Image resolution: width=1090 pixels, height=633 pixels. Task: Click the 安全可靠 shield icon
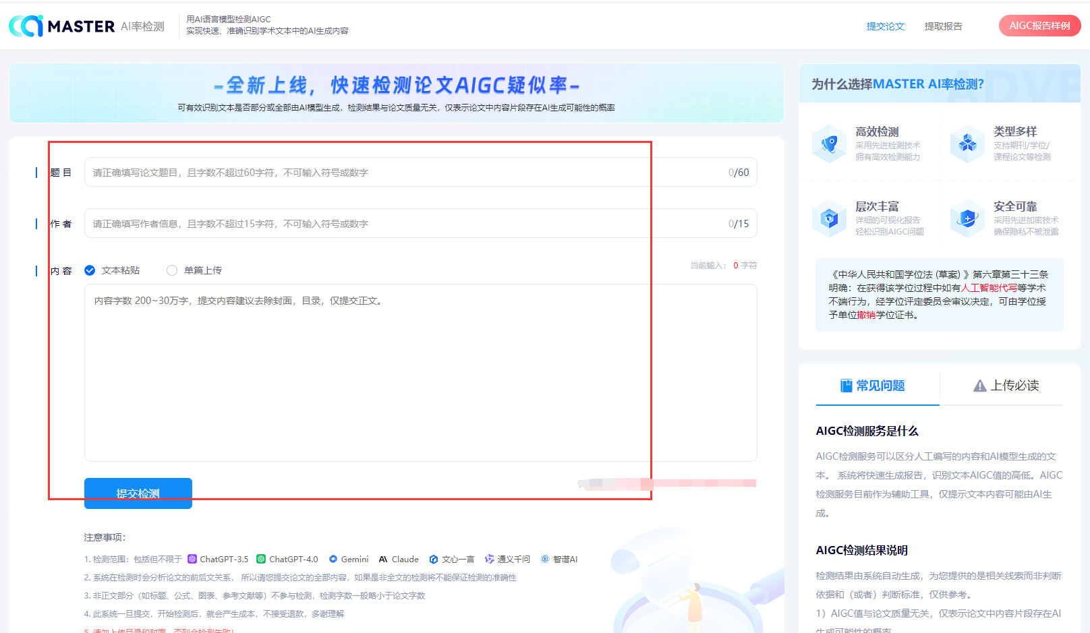pos(968,218)
